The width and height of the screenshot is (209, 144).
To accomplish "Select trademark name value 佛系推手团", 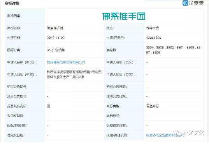I will pos(55,28).
